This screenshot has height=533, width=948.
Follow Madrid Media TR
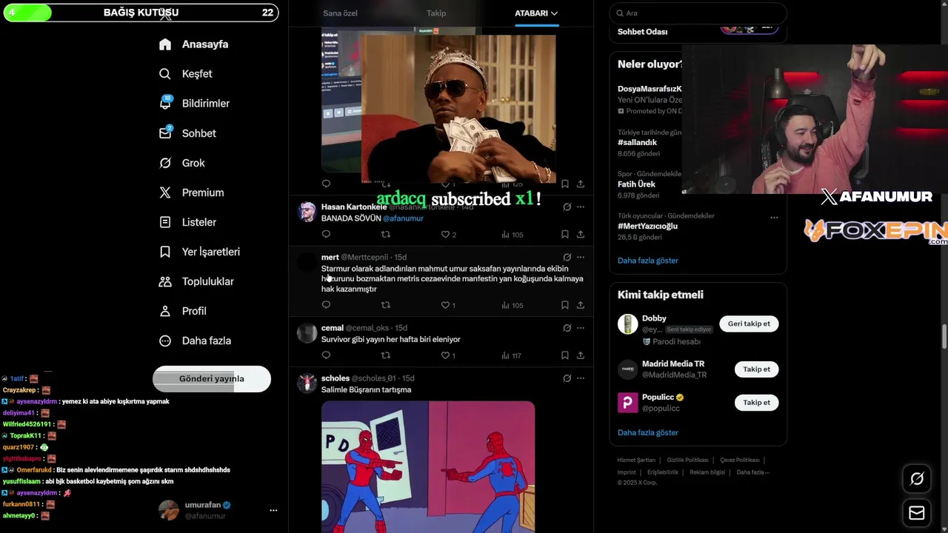(756, 369)
